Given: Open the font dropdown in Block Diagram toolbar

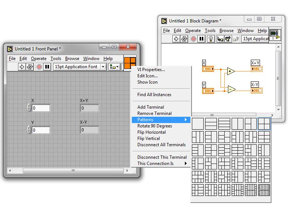Looking at the screenshot, I should 255,39.
